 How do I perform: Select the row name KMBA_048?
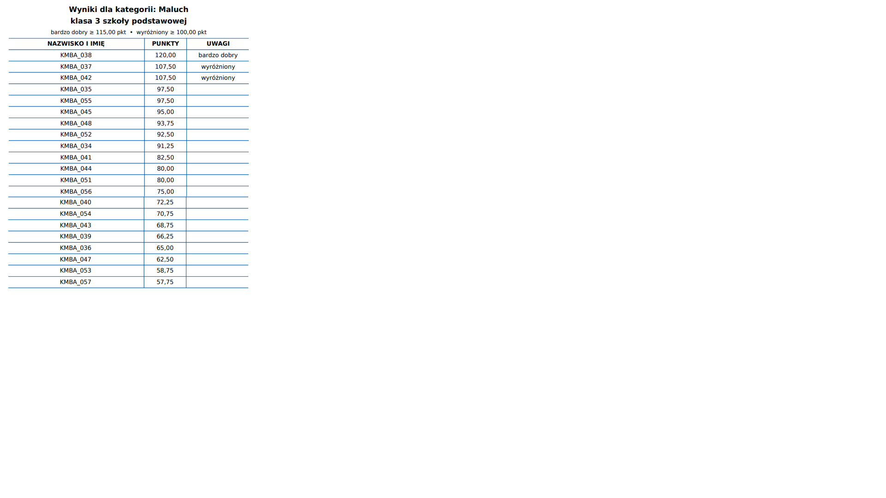pyautogui.click(x=76, y=124)
